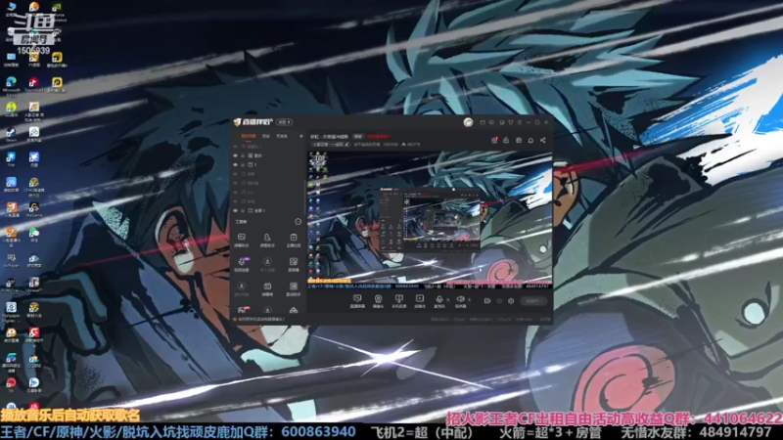Open the gift box icon with red badge
This screenshot has width=783, height=440.
[x=494, y=140]
